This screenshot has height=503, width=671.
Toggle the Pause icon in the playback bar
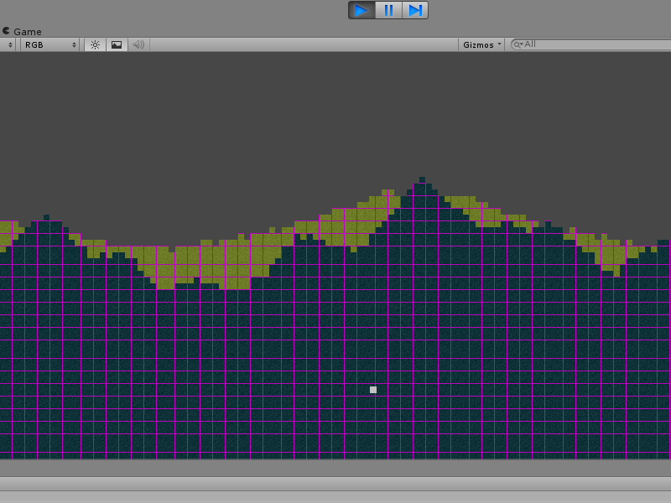(388, 10)
